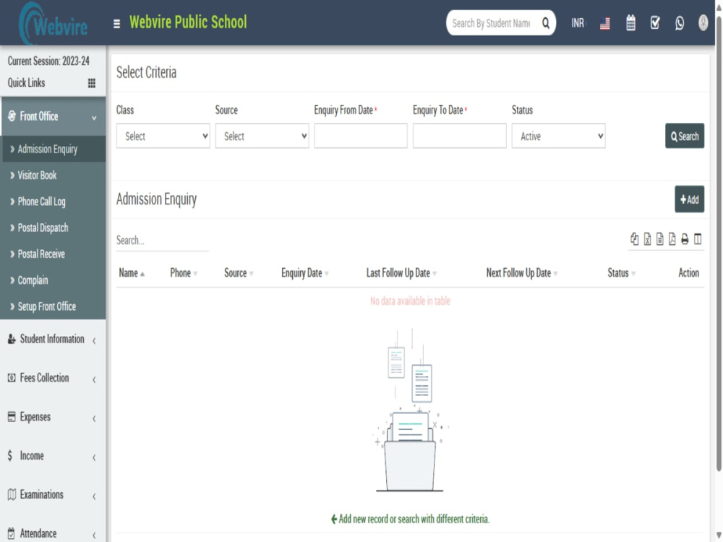This screenshot has height=542, width=723.
Task: Expand the Student Information menu
Action: point(53,339)
